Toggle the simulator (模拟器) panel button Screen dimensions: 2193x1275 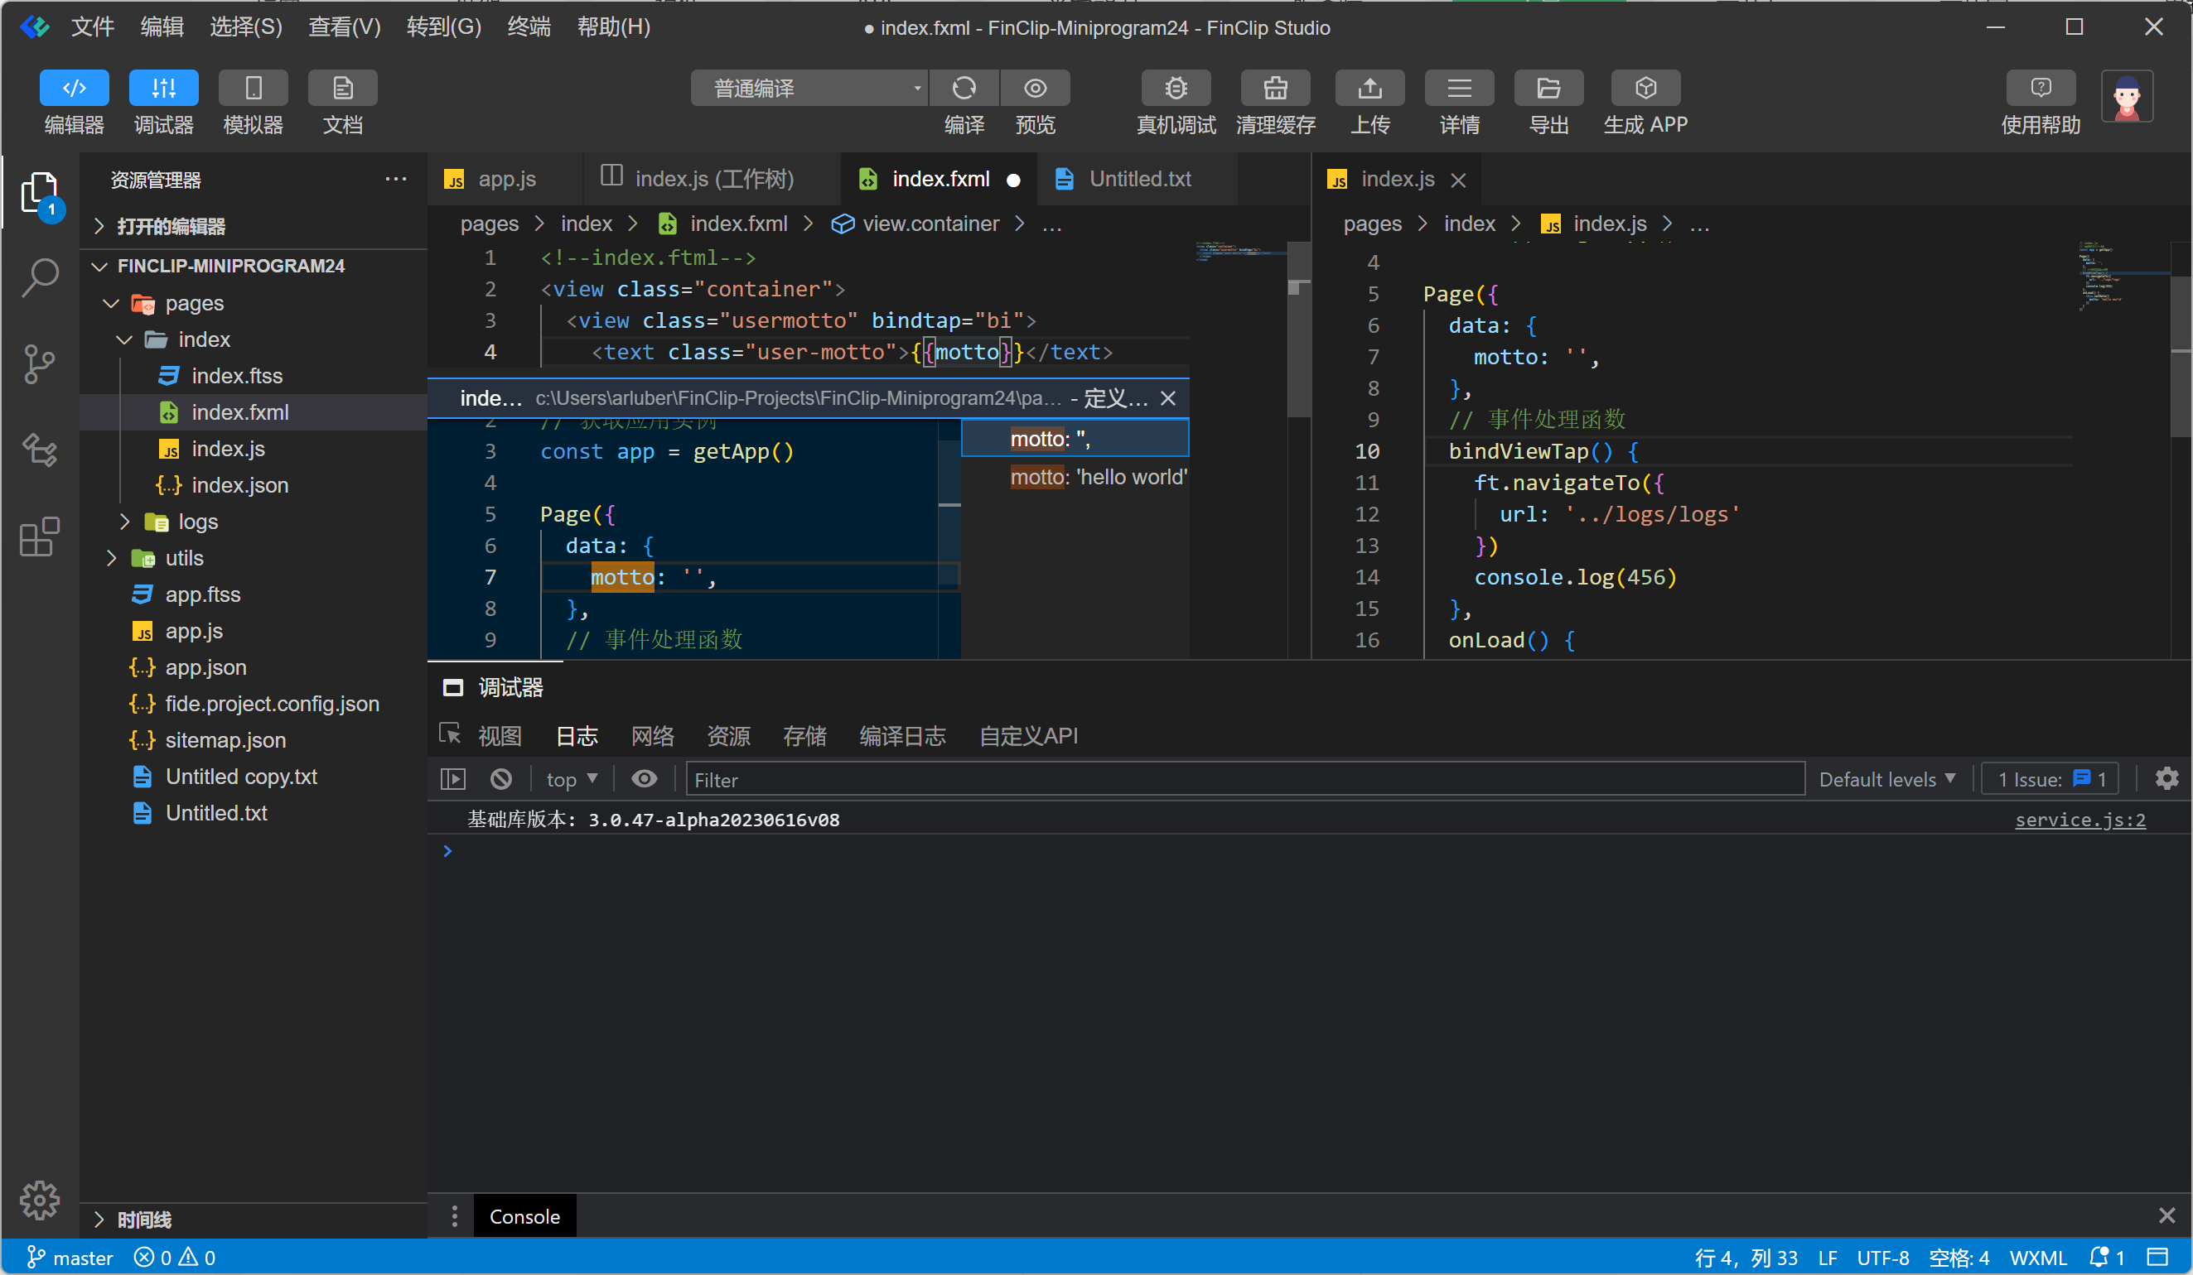[x=254, y=89]
